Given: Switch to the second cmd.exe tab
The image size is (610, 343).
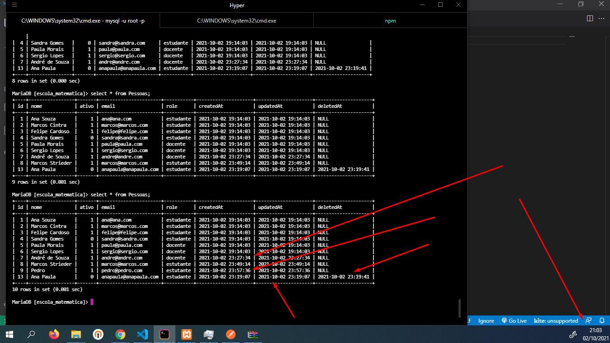Looking at the screenshot, I should pos(237,21).
